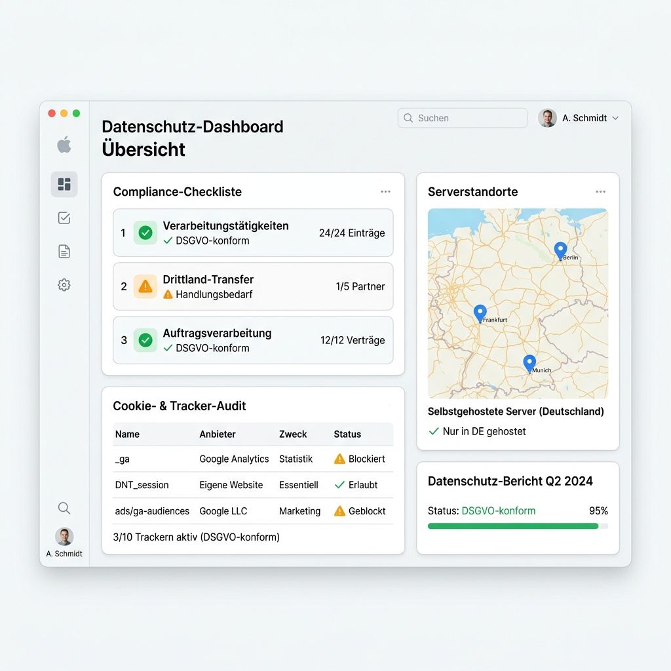Click the green progress bar in Datenschutz-Bericht
This screenshot has width=671, height=671.
pos(513,526)
